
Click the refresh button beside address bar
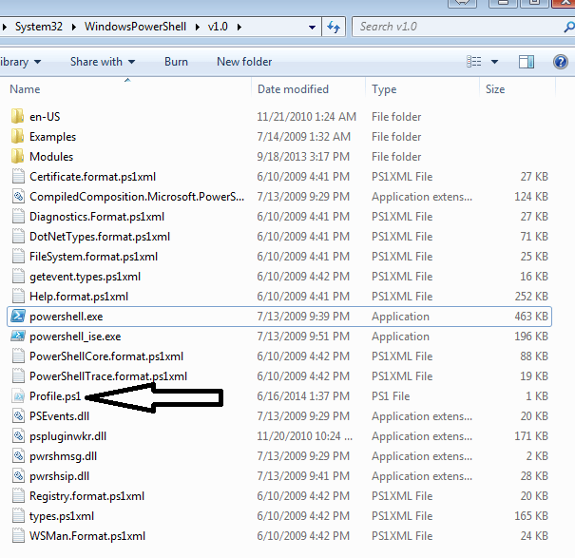pos(334,27)
